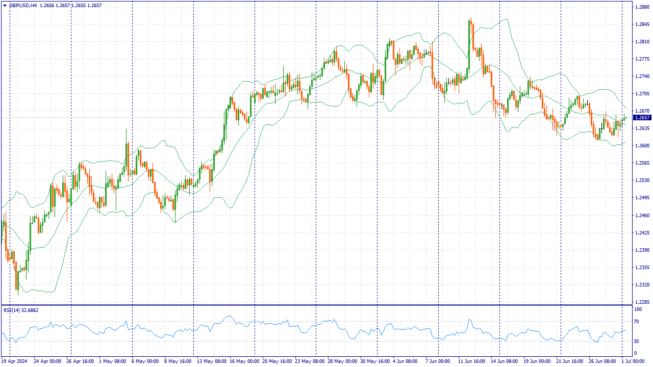Click the 19 Apr 2024 date label
This screenshot has width=653, height=367.
pyautogui.click(x=14, y=361)
